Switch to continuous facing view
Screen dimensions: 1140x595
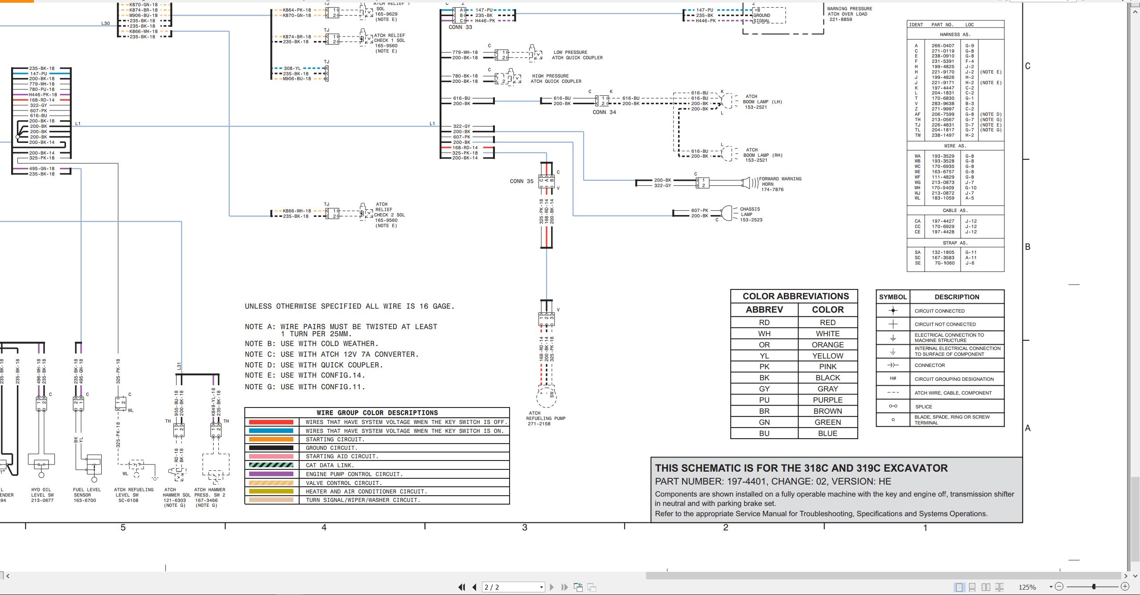click(1000, 587)
